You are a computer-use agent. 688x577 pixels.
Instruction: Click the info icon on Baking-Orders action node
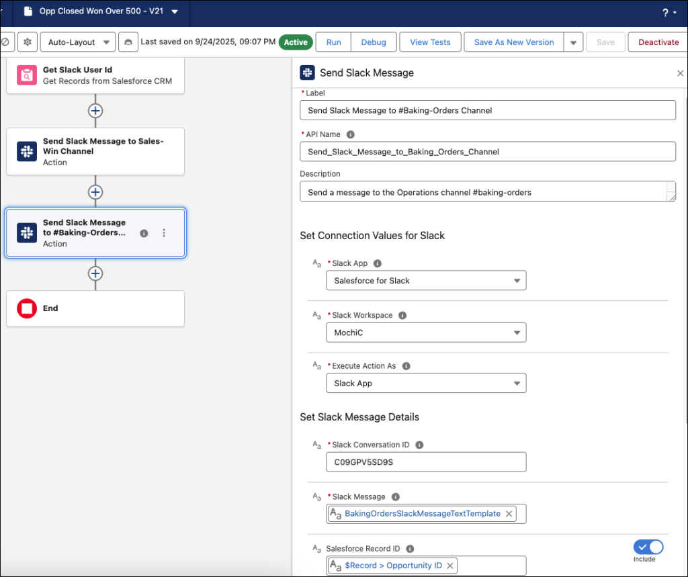click(x=144, y=233)
